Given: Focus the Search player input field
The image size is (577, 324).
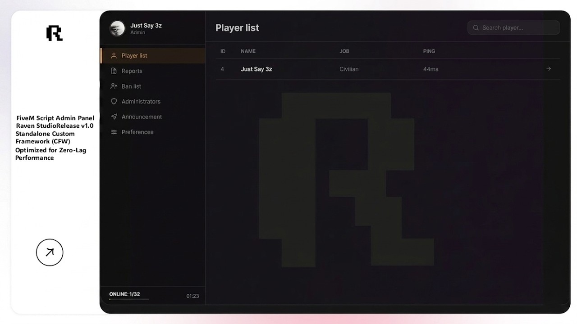Looking at the screenshot, I should click(x=513, y=28).
